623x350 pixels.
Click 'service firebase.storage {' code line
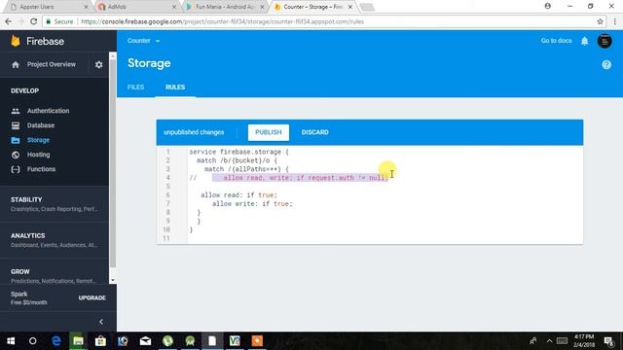click(x=238, y=152)
